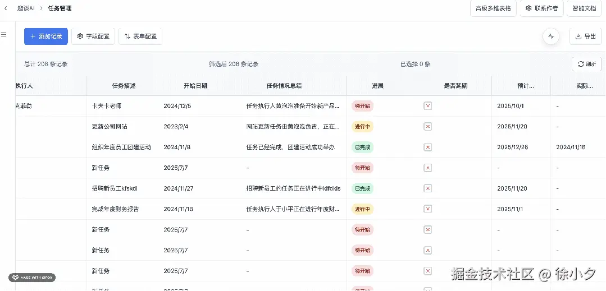Click expected date 2025/10/1

(511, 106)
